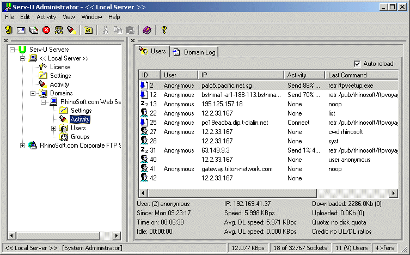Image resolution: width=410 pixels, height=255 pixels.
Task: Expand the Users node in the tree
Action: (x=54, y=128)
